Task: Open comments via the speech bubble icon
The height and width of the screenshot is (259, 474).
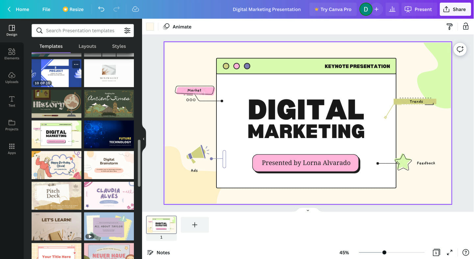Action: (460, 49)
